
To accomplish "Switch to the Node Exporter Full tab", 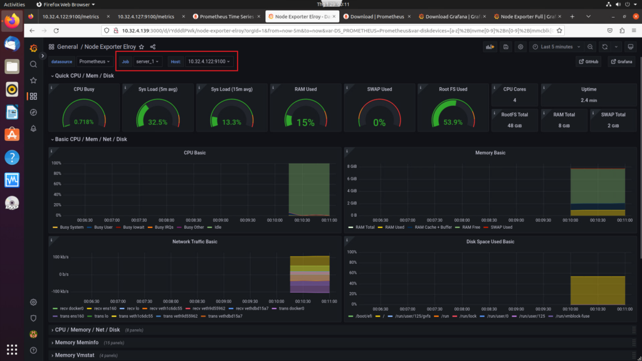I will pyautogui.click(x=528, y=16).
